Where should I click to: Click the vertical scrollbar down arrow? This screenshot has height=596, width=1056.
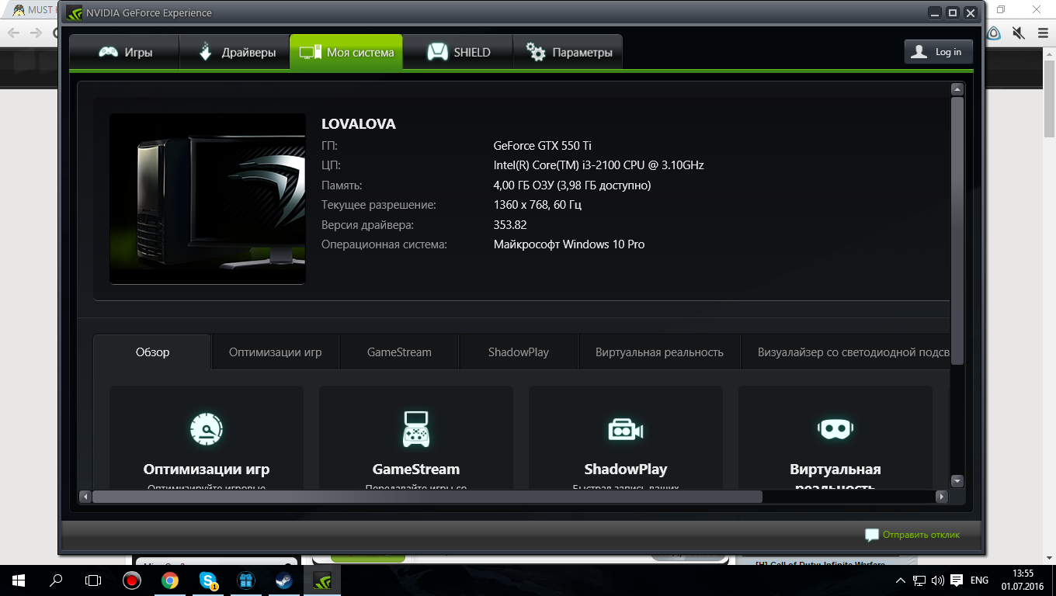957,481
